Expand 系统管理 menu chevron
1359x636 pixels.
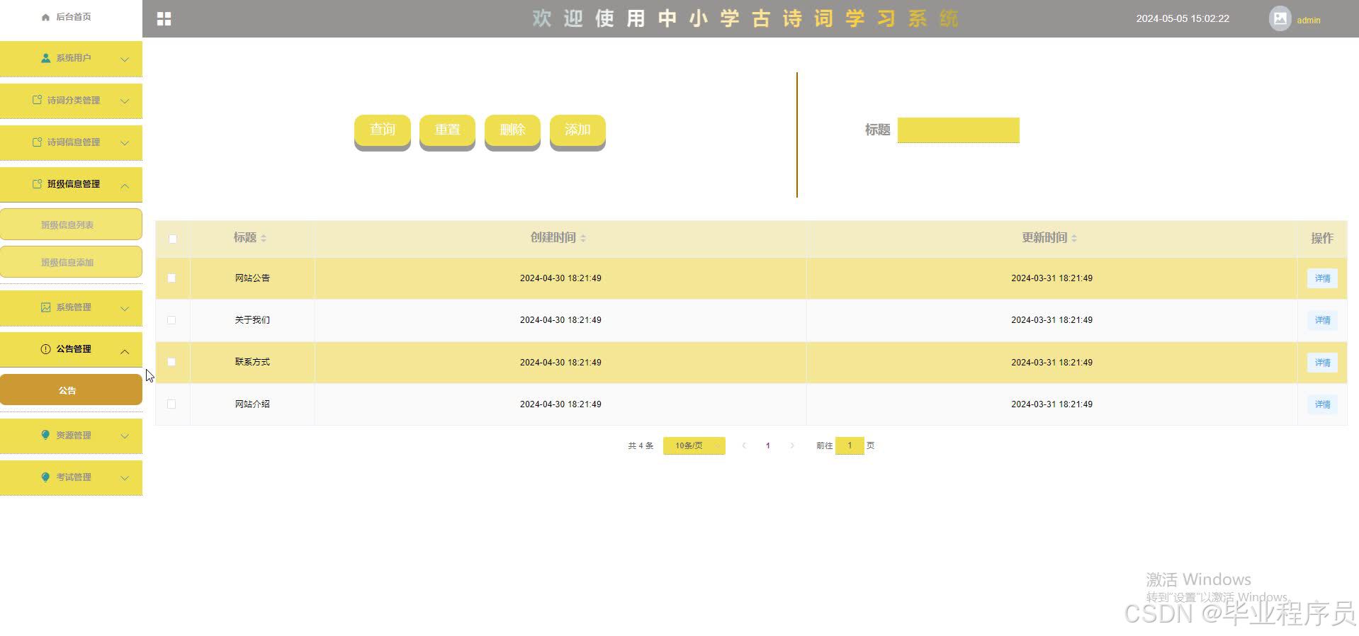(125, 309)
